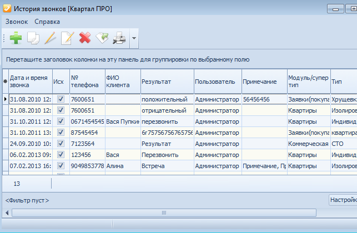Click the column chooser asterisk in grid corner
Screen dimensions: 357x233
[x=6, y=82]
